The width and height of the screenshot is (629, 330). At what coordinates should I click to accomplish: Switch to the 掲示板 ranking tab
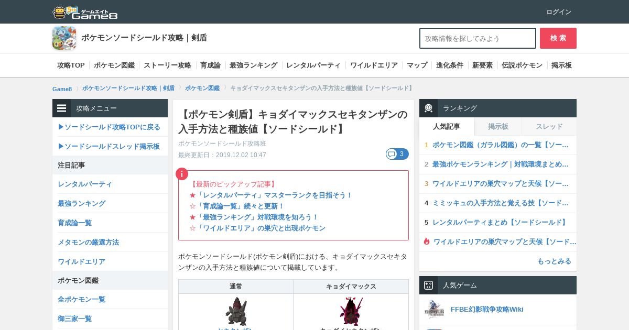point(498,127)
